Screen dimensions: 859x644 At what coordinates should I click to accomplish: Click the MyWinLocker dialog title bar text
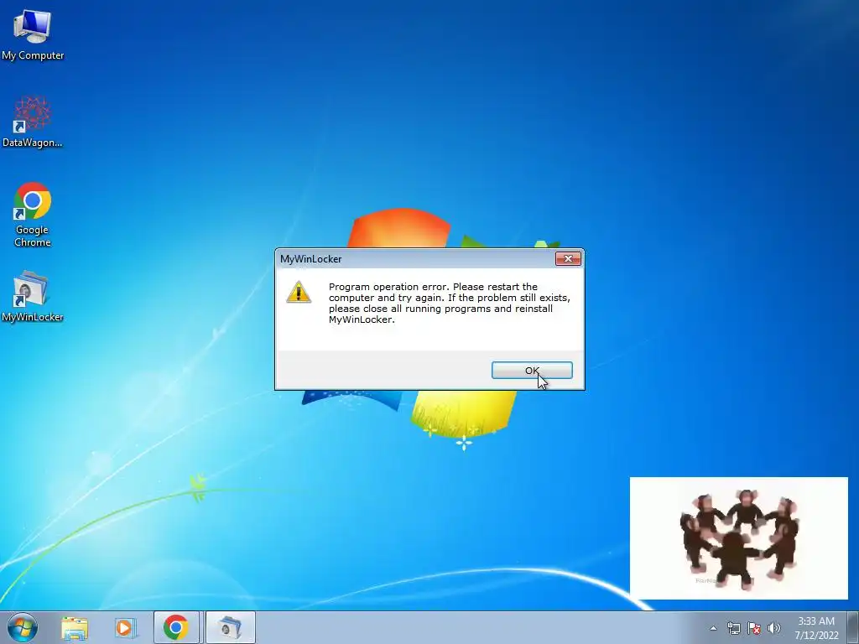pos(310,259)
